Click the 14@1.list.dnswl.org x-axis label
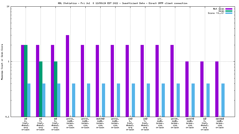239x134 pixels. click(x=130, y=124)
